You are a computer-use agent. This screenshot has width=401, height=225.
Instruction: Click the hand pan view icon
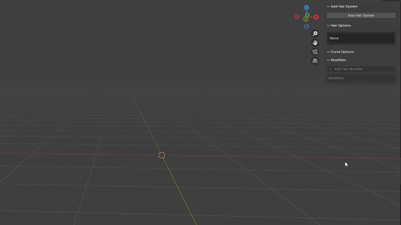coord(315,43)
